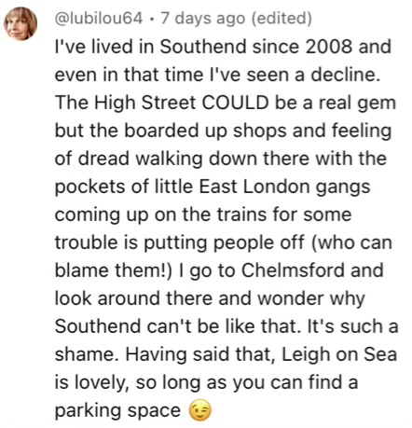Click the word 'gem' in the comment
Image resolution: width=412 pixels, height=428 pixels.
377,104
